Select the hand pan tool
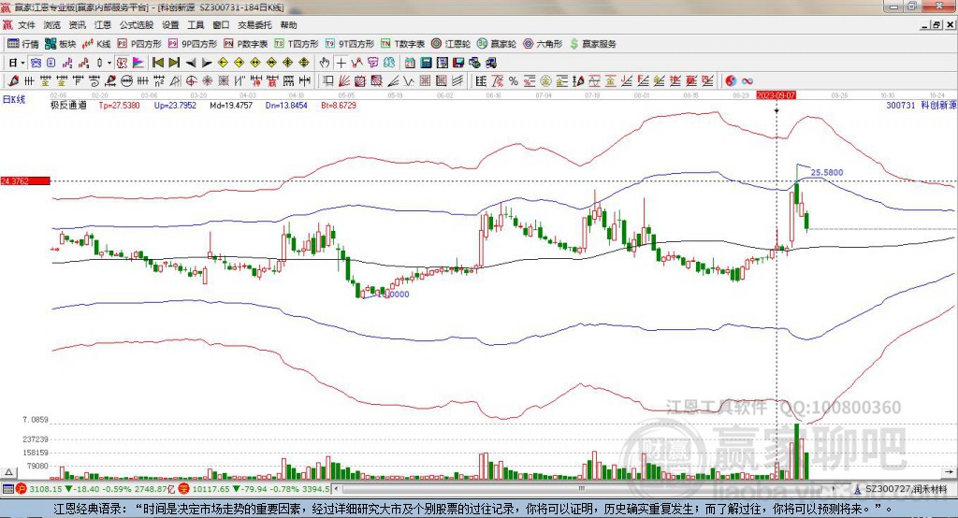 tap(325, 63)
